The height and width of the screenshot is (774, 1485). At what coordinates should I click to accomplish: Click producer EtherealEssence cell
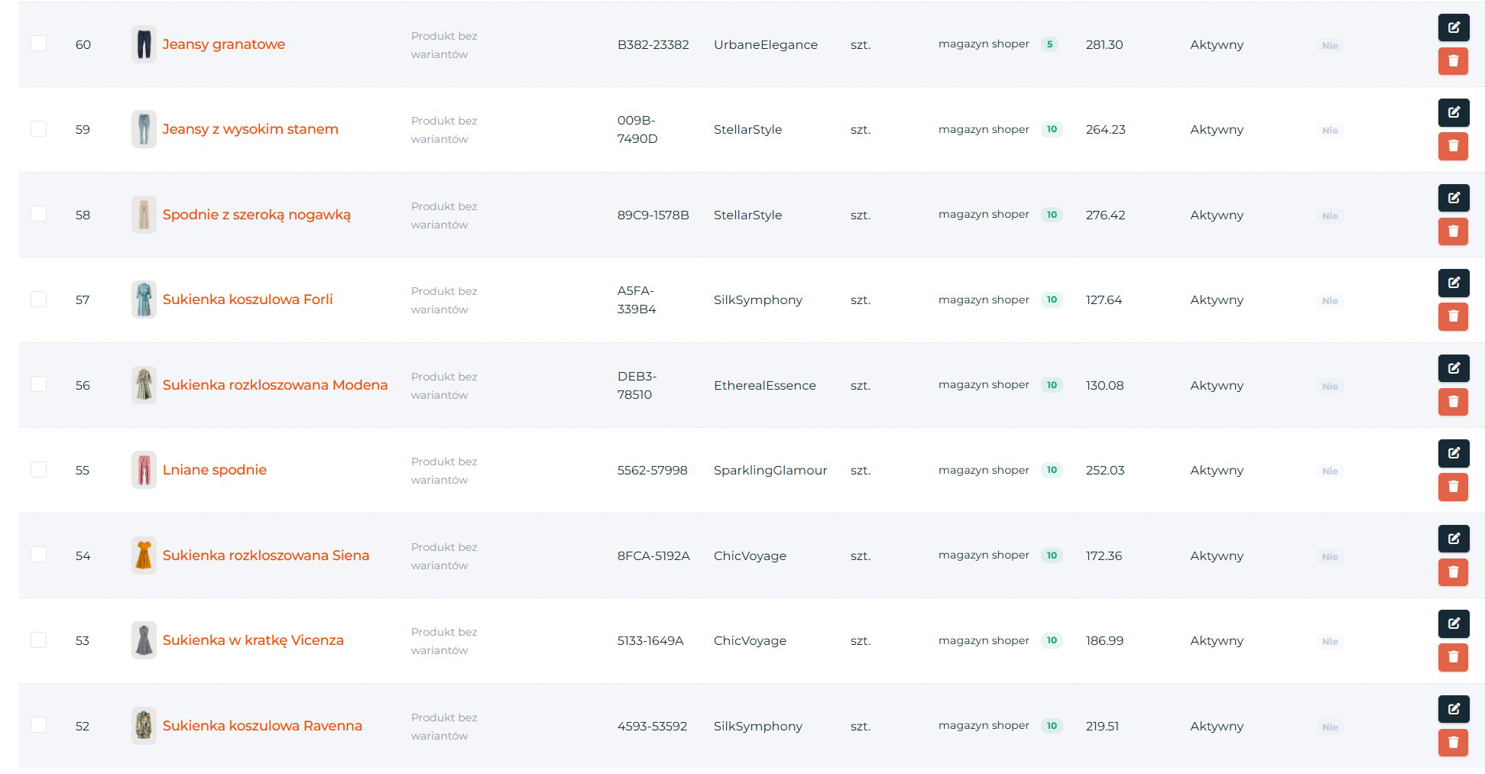(765, 385)
